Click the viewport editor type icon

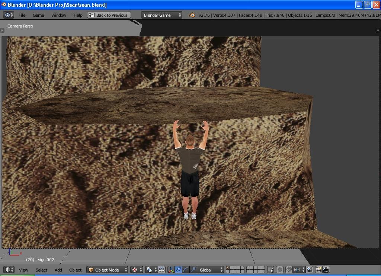[x=8, y=270]
